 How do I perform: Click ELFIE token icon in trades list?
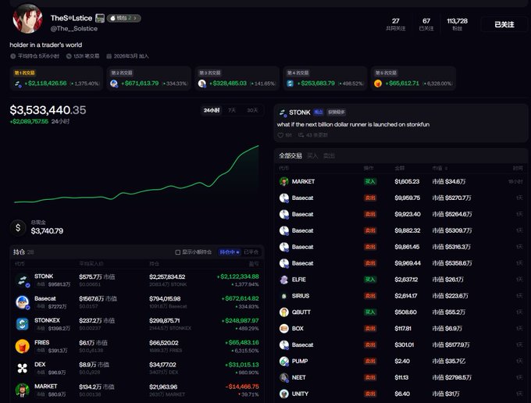[283, 280]
